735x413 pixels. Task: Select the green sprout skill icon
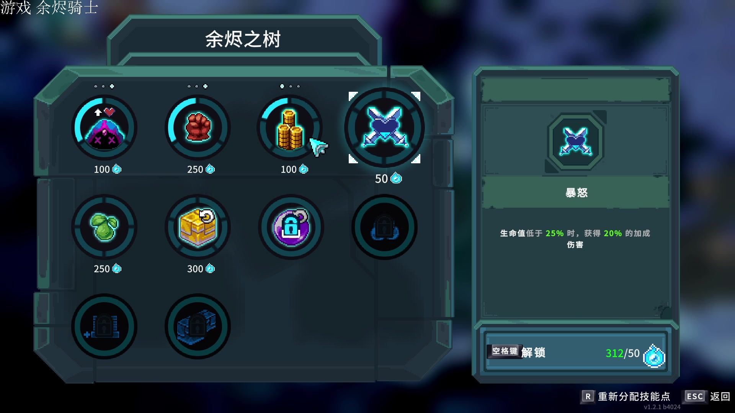pyautogui.click(x=104, y=227)
